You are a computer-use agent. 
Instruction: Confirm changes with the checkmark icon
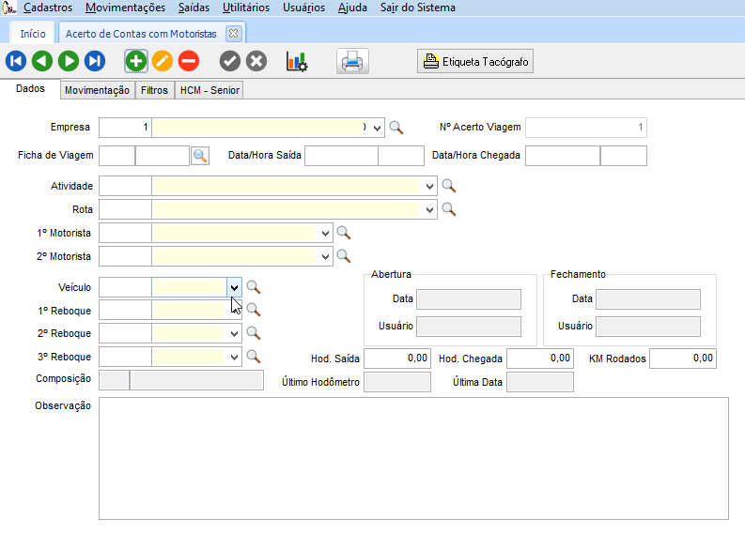click(x=229, y=62)
